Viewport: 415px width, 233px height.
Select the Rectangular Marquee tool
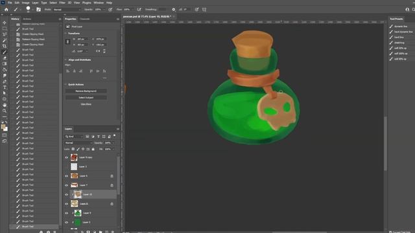coord(5,28)
